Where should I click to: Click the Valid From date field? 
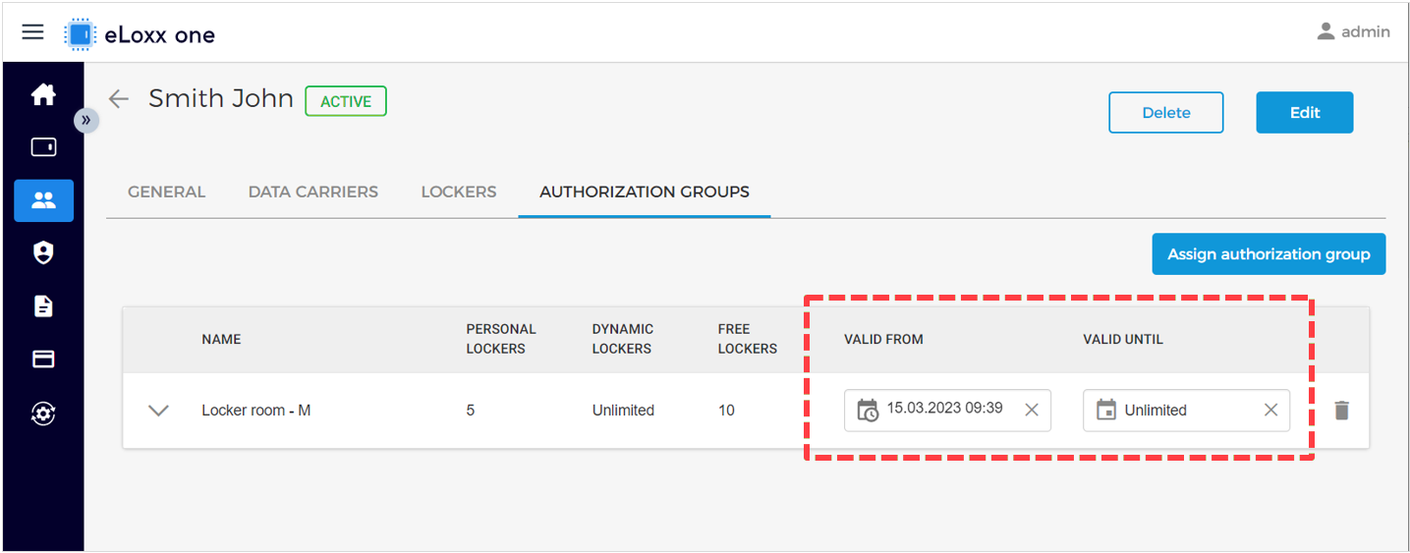coord(947,411)
